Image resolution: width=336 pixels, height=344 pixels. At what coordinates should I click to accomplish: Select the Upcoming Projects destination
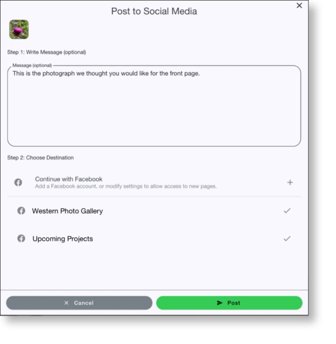click(154, 239)
